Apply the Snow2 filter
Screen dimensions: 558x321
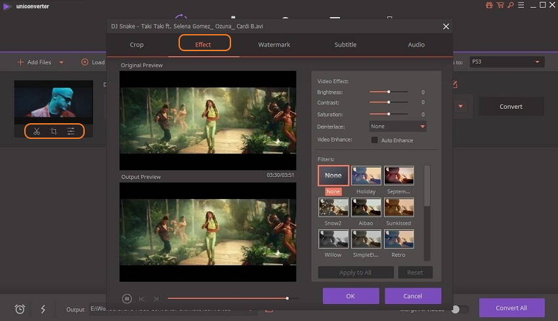[333, 207]
